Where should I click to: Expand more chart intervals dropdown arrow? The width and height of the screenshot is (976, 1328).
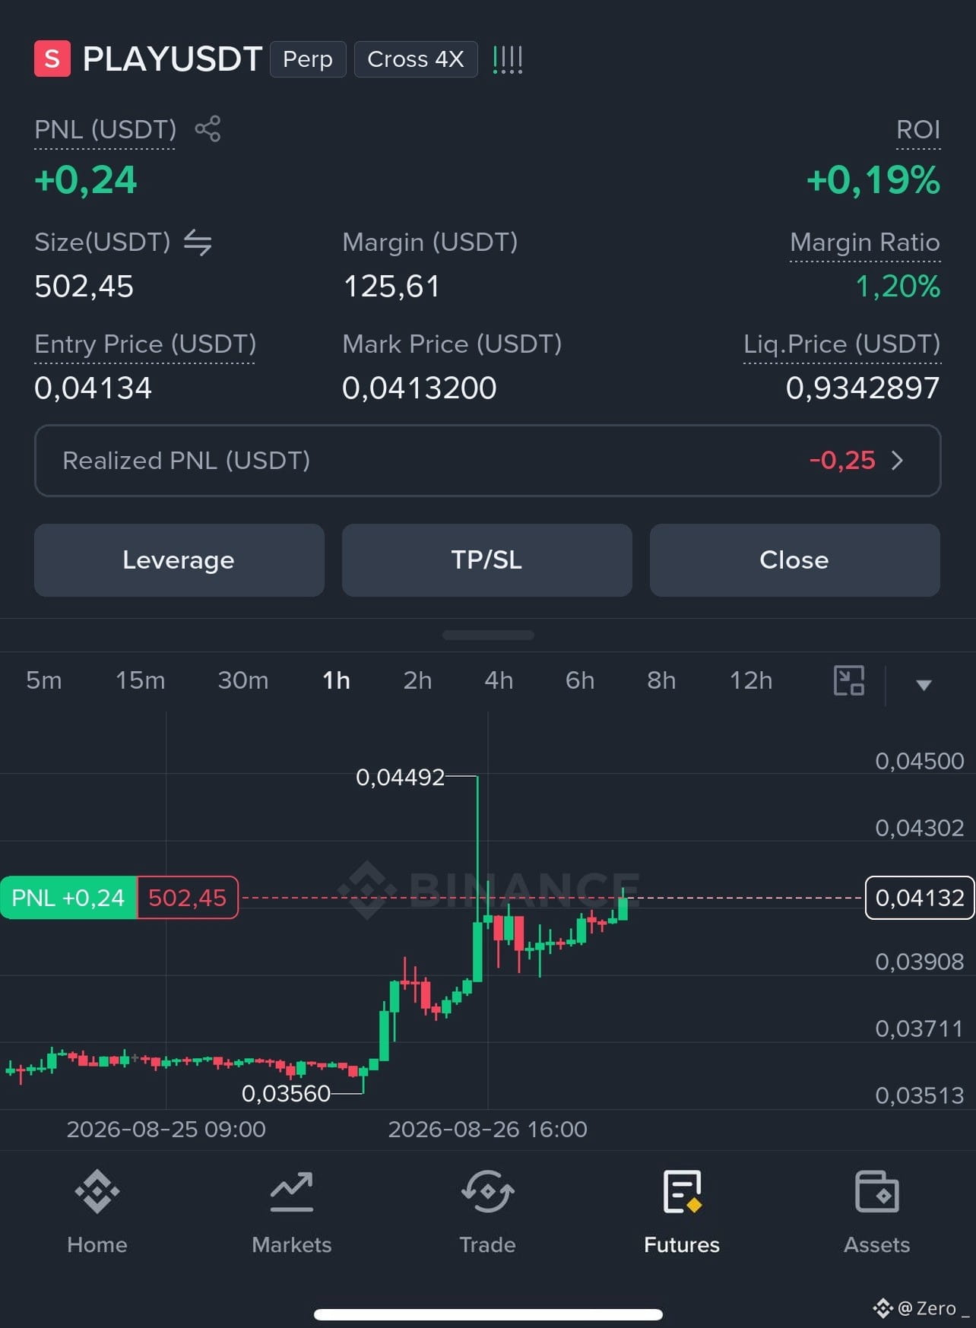click(x=924, y=685)
